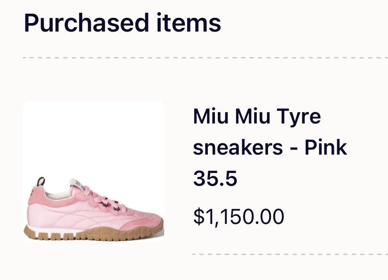Click the Miu Miu Tyre sneakers title
388x280 pixels.
tap(270, 132)
